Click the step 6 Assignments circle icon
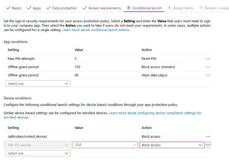The image size is (229, 162). [x=170, y=8]
